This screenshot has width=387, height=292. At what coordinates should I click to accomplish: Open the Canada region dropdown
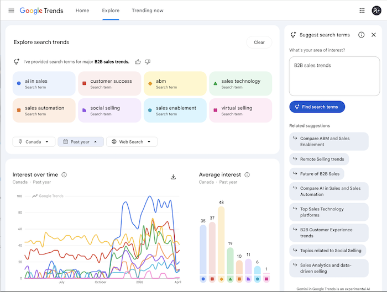34,142
